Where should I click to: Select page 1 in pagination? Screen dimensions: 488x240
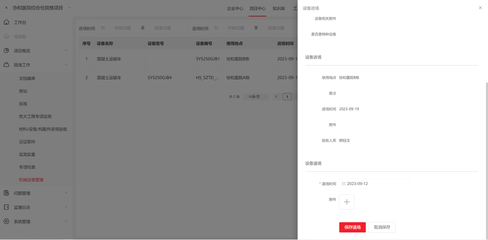tap(287, 97)
